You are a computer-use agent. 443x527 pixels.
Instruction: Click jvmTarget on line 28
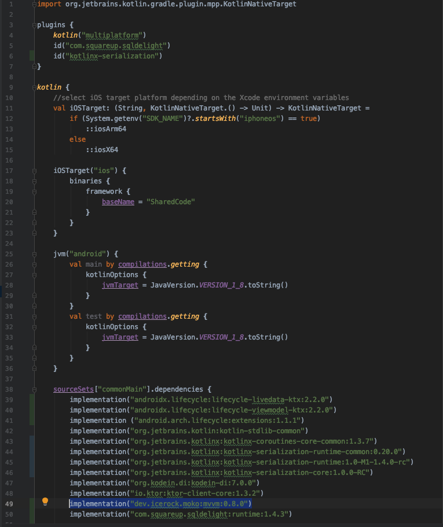click(x=120, y=285)
